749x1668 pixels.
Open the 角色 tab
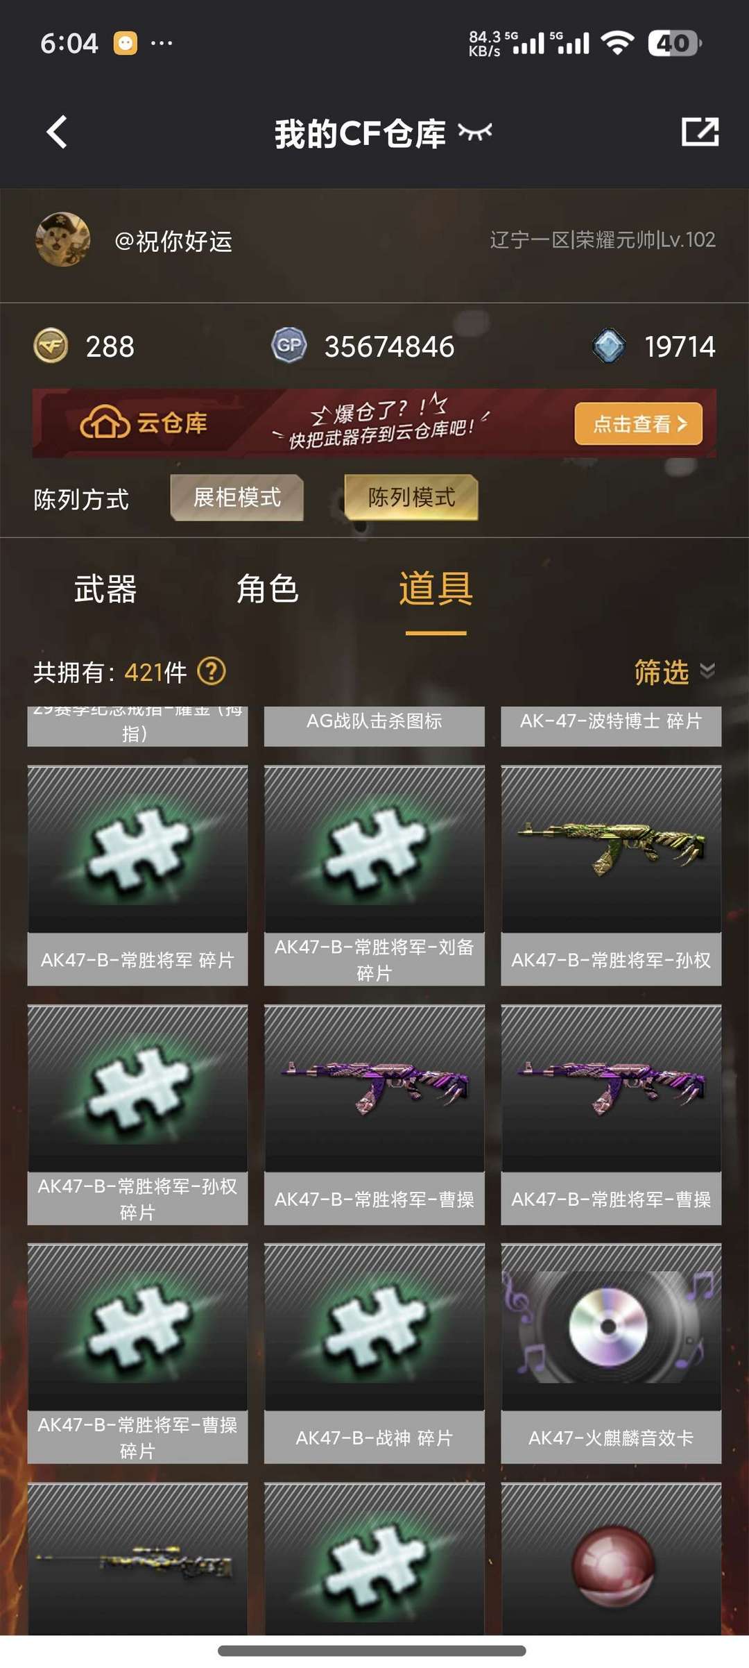pyautogui.click(x=267, y=589)
